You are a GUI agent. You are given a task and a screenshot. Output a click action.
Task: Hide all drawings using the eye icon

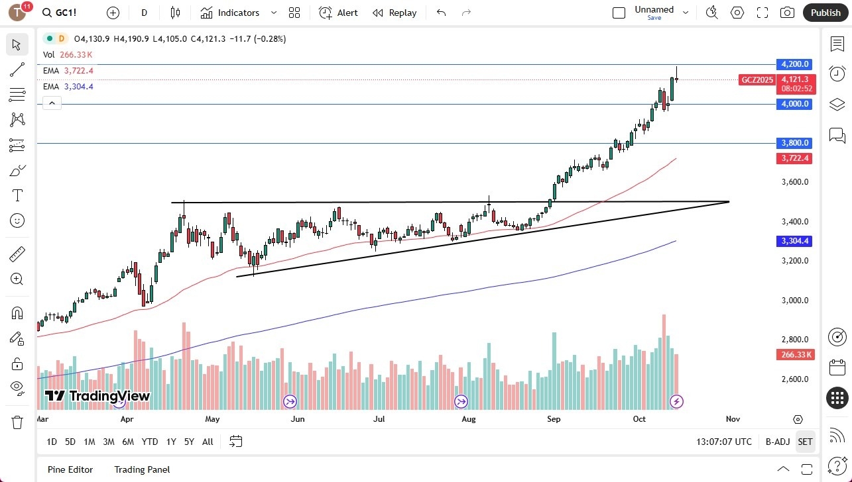click(17, 389)
